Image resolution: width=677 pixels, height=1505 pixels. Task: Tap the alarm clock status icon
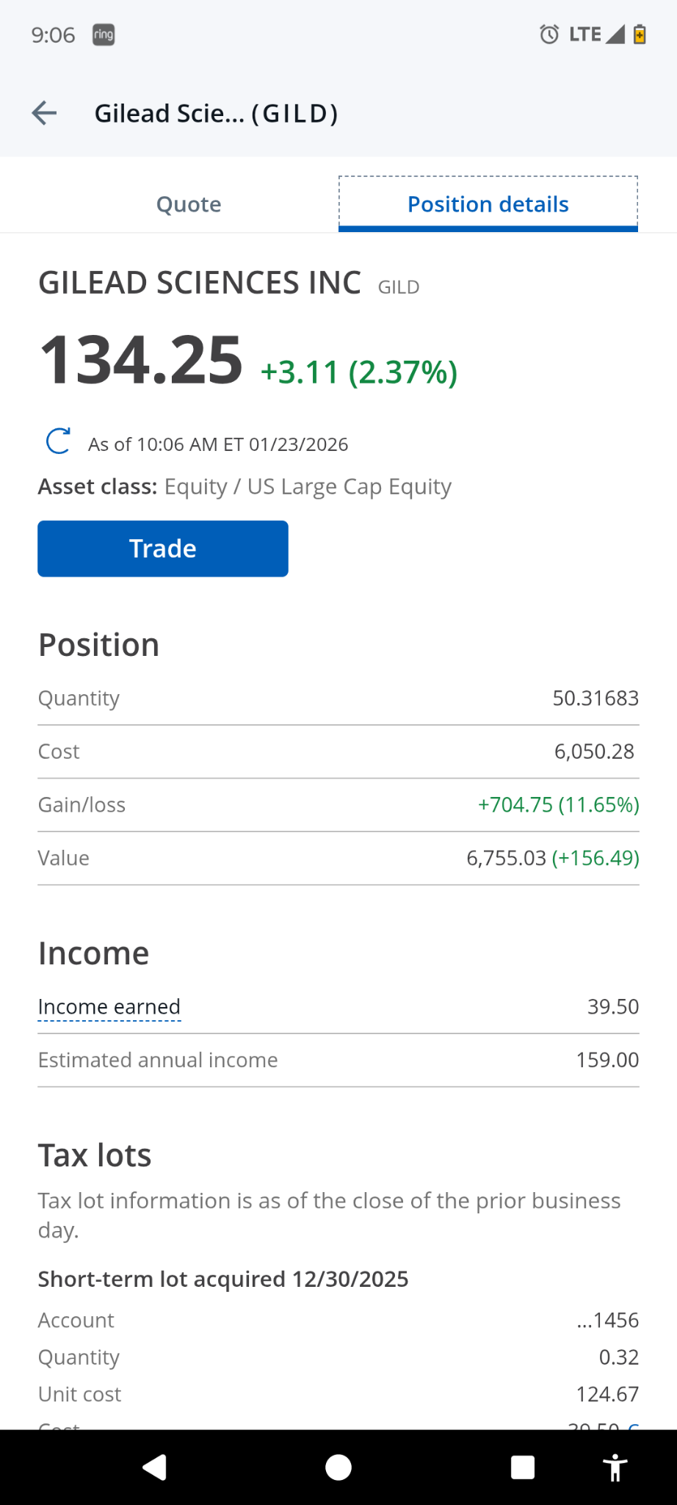(549, 35)
